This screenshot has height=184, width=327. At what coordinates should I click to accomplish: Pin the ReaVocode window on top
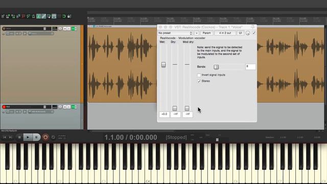[253, 27]
